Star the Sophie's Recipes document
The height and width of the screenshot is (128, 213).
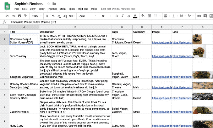pyautogui.click(x=49, y=4)
